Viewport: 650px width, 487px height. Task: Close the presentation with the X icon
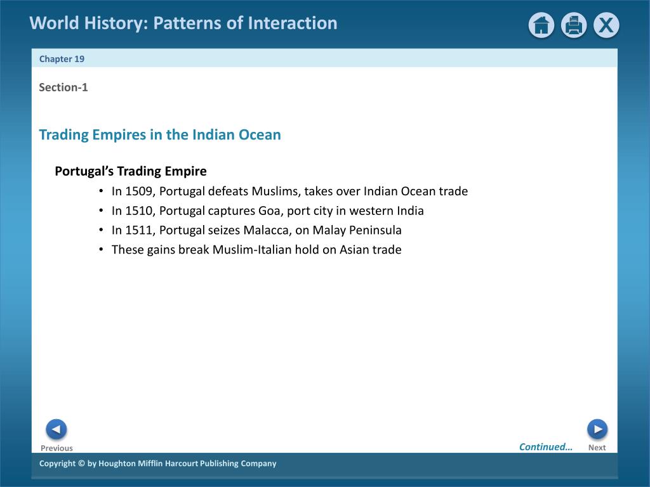[606, 25]
